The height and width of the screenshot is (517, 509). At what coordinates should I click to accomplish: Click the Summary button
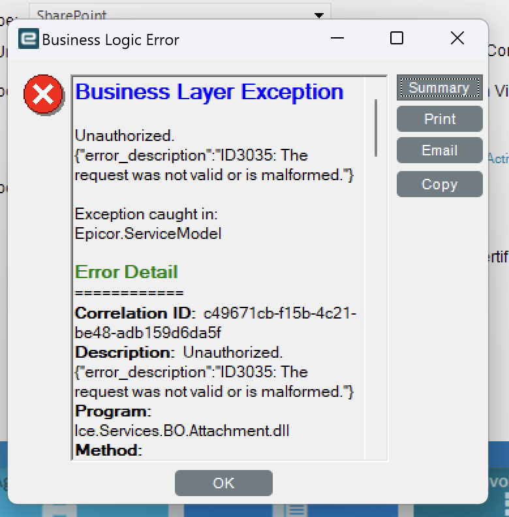pos(439,87)
